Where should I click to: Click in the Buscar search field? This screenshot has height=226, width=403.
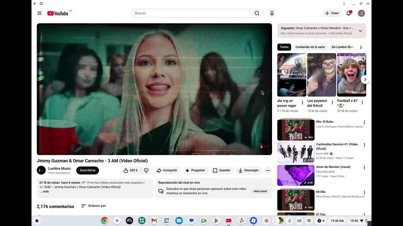190,13
